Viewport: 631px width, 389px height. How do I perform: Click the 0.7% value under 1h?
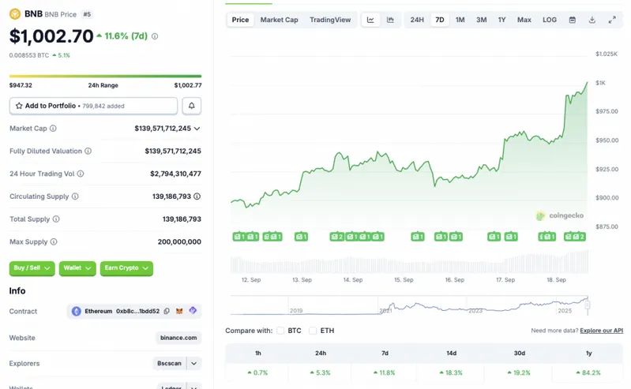(257, 372)
